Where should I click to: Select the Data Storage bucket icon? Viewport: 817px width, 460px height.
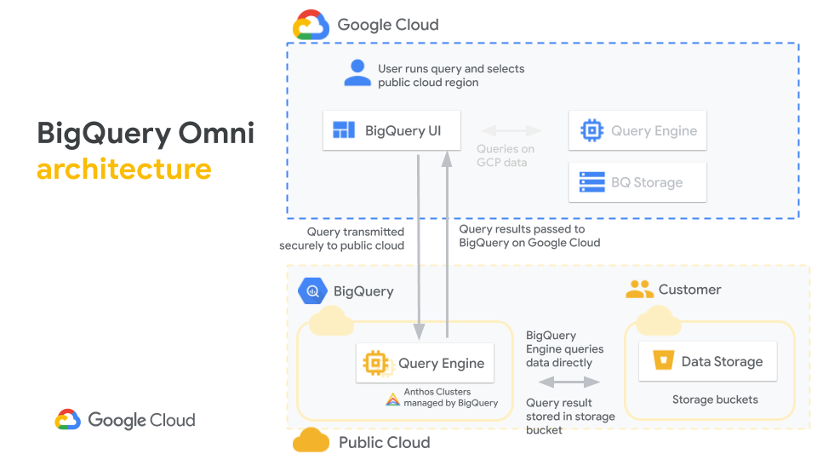tap(663, 359)
